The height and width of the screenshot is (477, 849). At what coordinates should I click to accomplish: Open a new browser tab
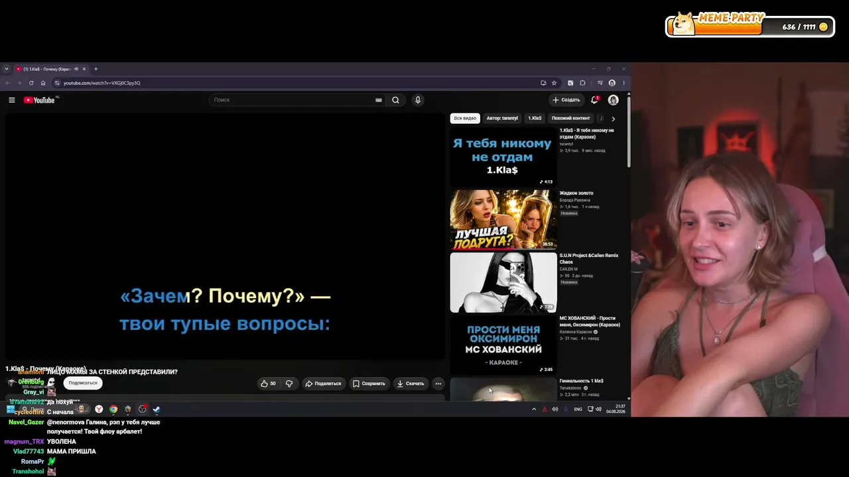click(96, 69)
